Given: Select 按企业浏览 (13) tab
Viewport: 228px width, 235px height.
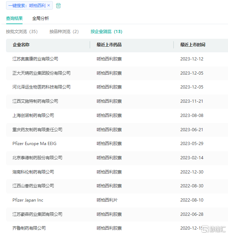Looking at the screenshot, I should 106,32.
